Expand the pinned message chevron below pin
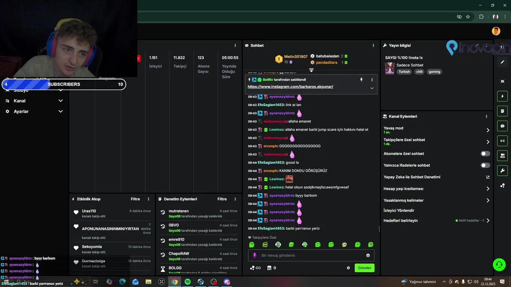This screenshot has width=511, height=287. pyautogui.click(x=372, y=88)
